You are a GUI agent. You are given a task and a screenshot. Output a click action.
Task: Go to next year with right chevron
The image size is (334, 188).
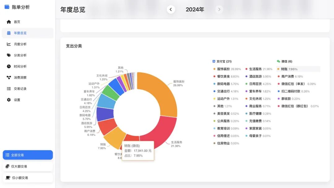tap(219, 9)
